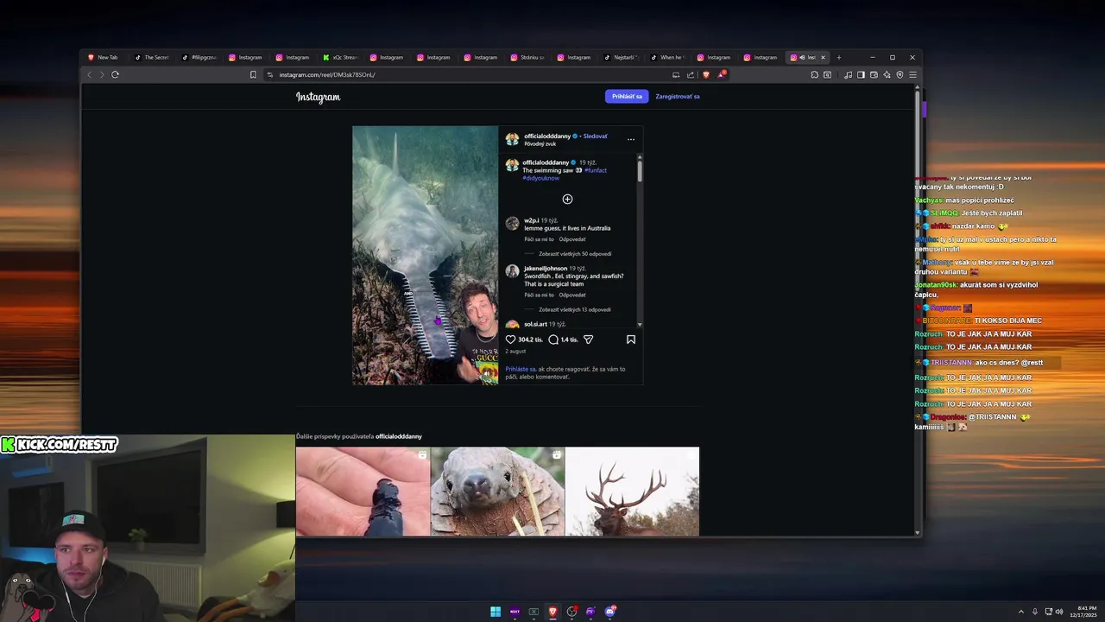Open Brave browser from the taskbar
The height and width of the screenshot is (622, 1105).
coord(552,612)
